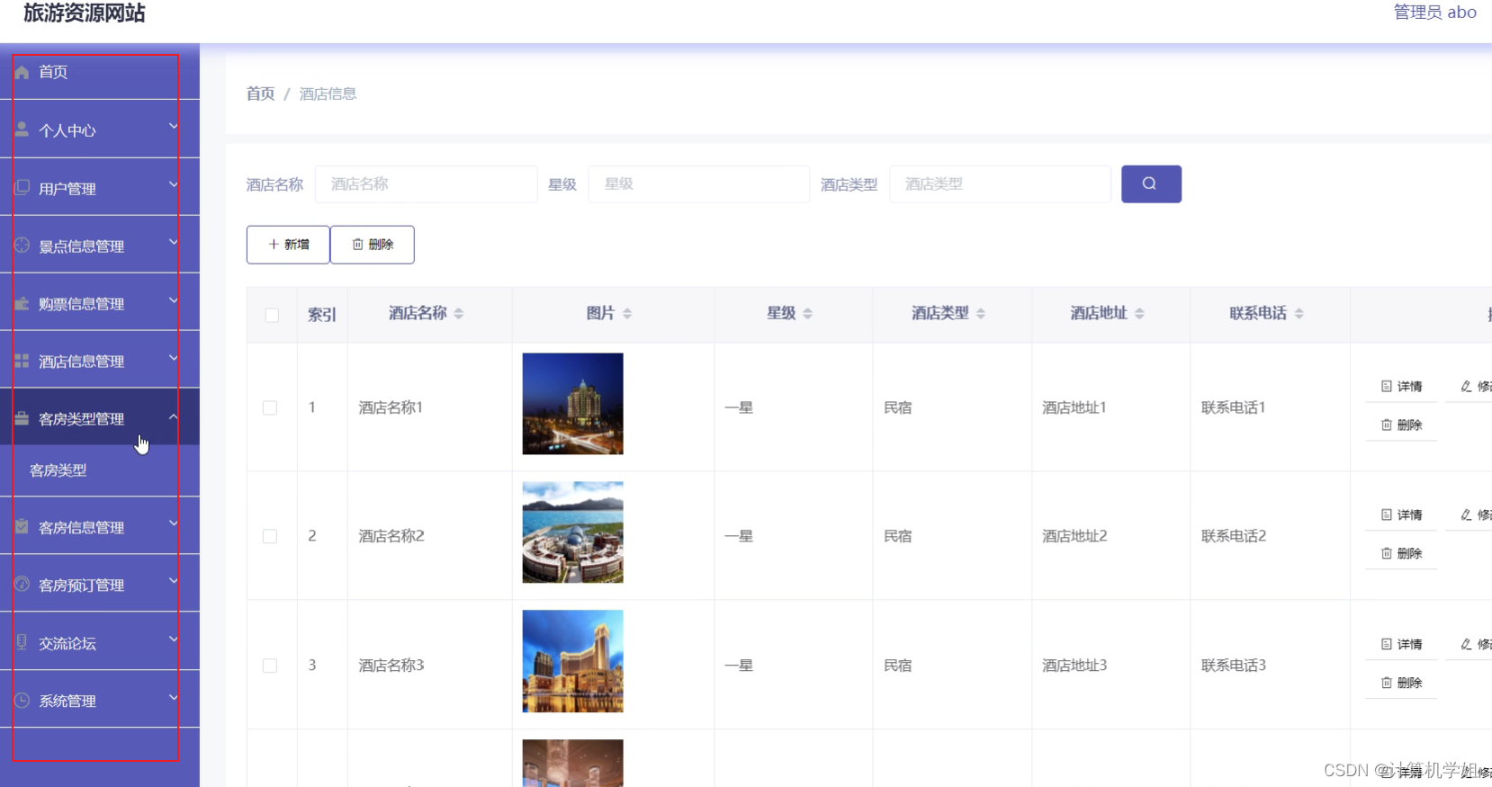1492x787 pixels.
Task: Sort by 酒店名称 column arrows
Action: coord(459,313)
